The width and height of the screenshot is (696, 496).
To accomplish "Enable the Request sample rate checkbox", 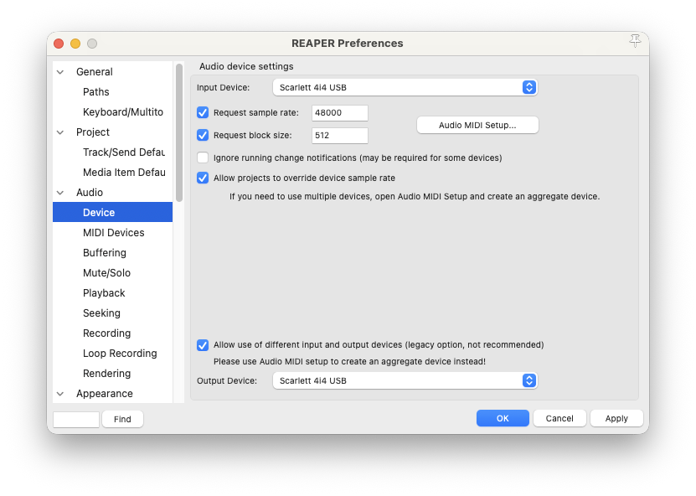I will 203,112.
